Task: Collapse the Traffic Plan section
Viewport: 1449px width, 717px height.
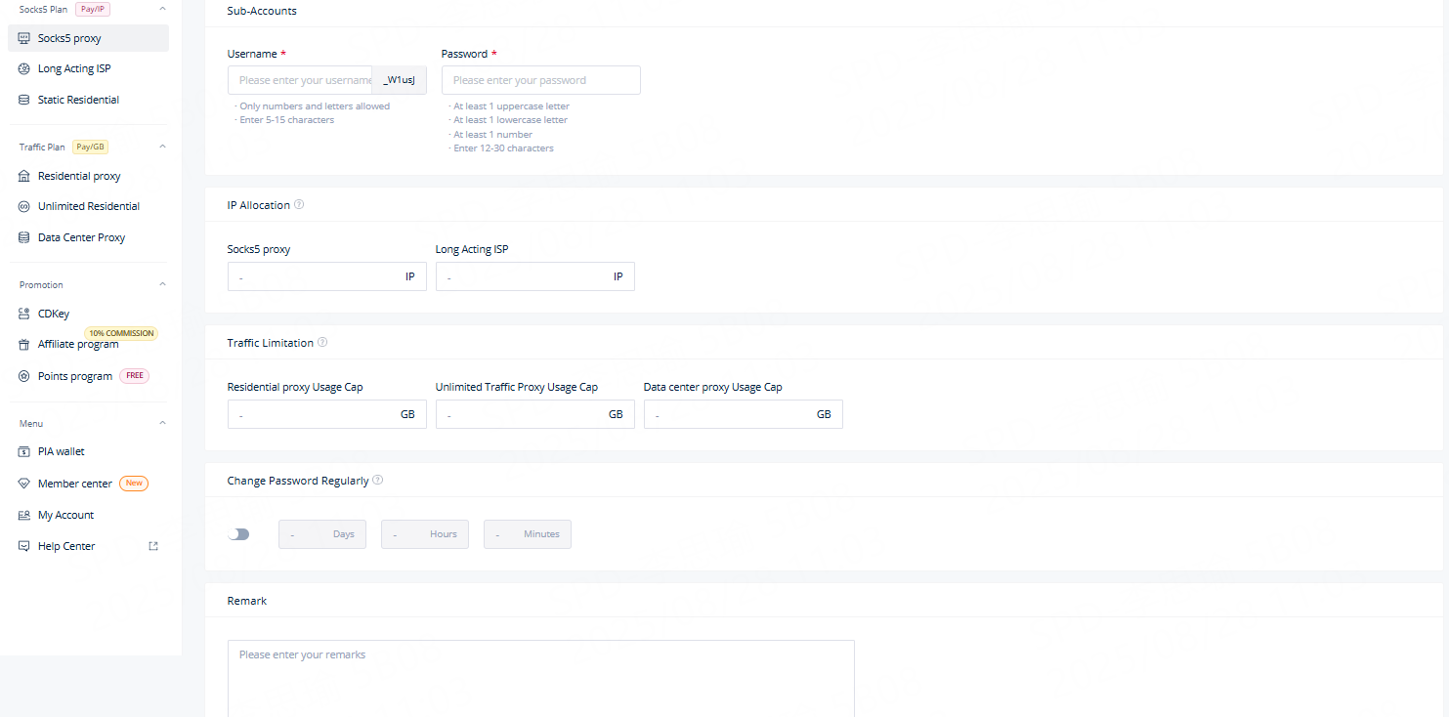Action: tap(162, 147)
